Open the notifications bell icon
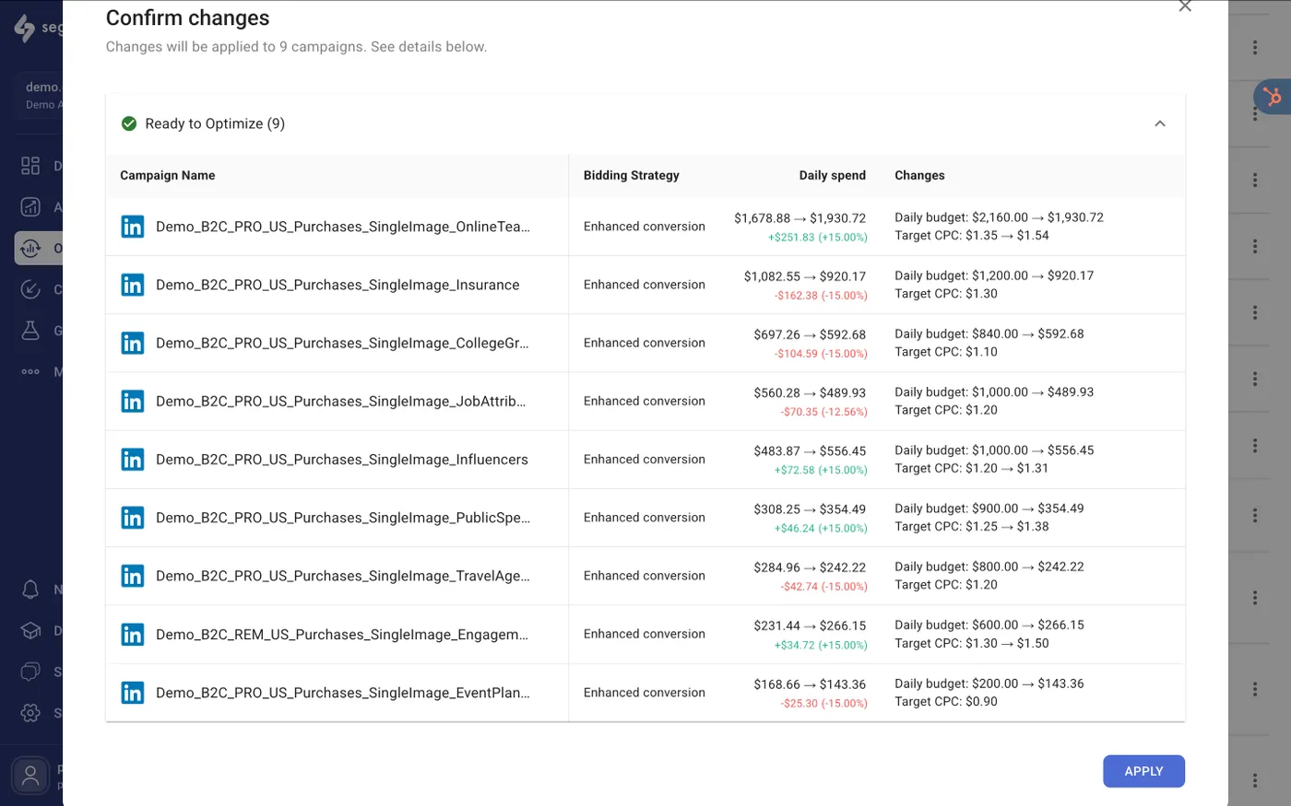 tap(30, 590)
